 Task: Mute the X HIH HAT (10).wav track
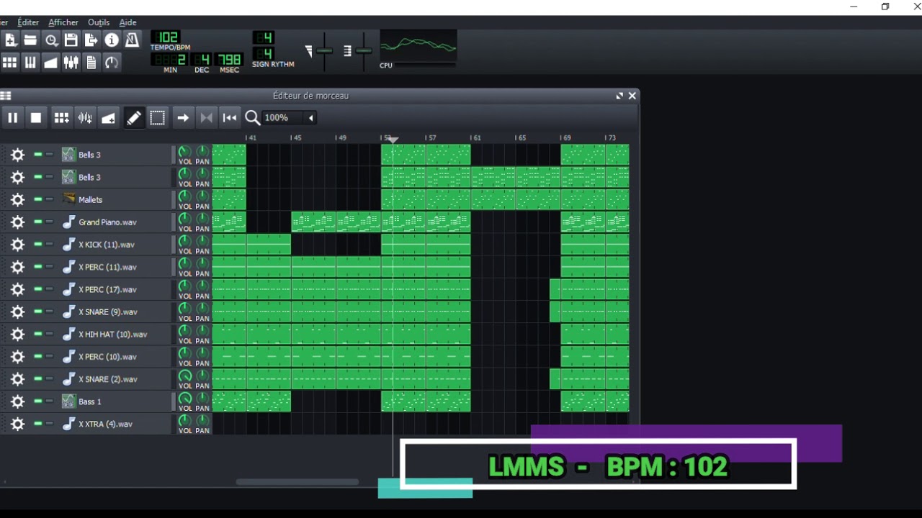38,334
